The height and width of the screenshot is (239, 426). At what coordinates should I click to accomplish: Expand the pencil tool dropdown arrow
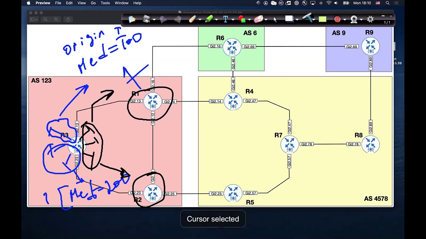(x=200, y=20)
